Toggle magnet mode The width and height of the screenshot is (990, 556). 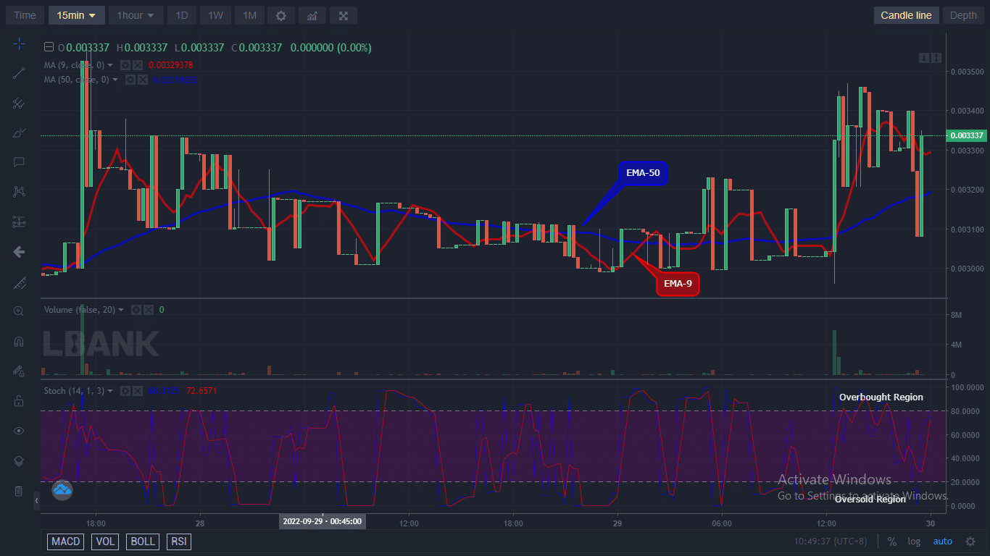coord(19,341)
